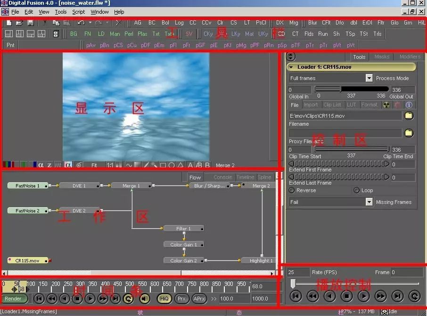The height and width of the screenshot is (316, 427).
Task: Add a Blur tool from toolbar
Action: point(312,23)
